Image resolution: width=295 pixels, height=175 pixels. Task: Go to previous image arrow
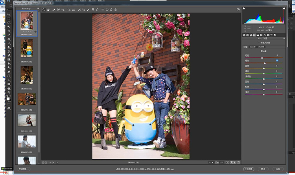click(210, 162)
